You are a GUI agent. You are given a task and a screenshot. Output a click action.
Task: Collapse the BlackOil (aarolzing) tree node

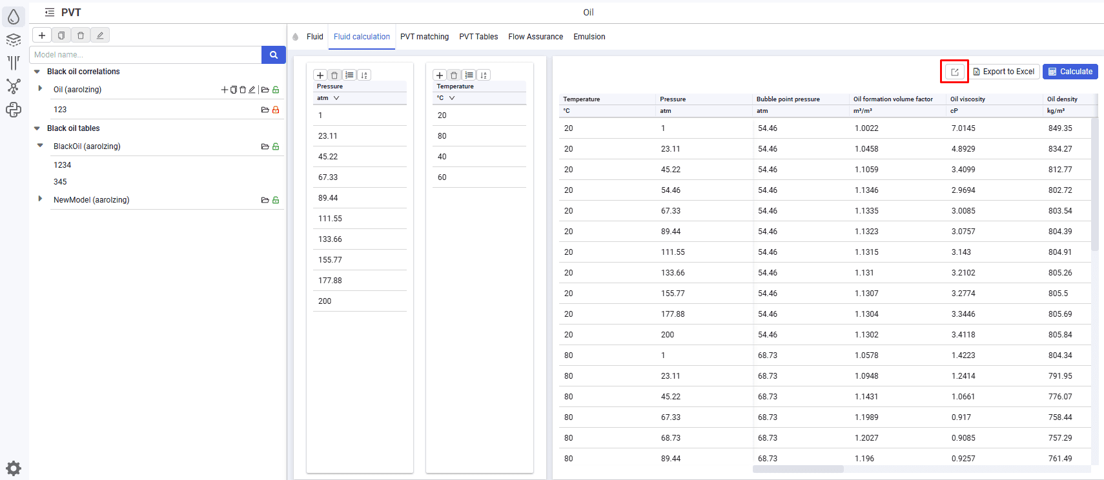coord(40,145)
